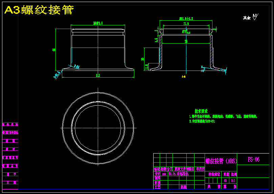Click the scale value '1:1'
Screen dimensions: 274x194
click(233, 181)
